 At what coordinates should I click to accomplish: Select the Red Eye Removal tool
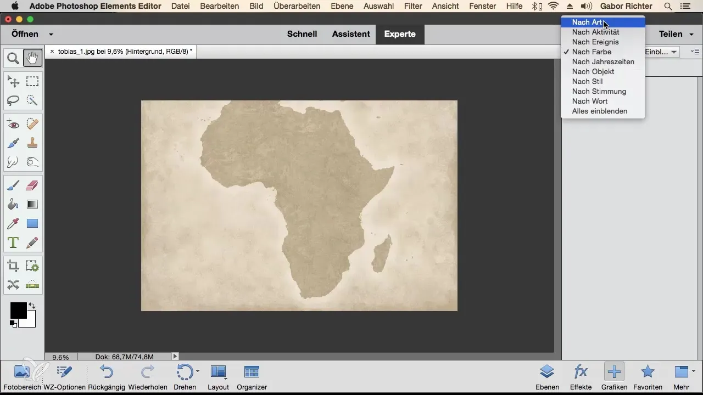click(x=13, y=124)
